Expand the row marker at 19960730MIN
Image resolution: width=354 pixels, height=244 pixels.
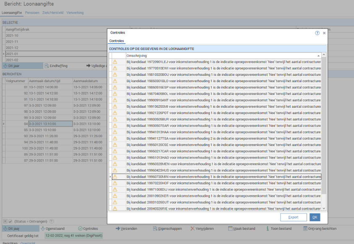tap(110, 177)
